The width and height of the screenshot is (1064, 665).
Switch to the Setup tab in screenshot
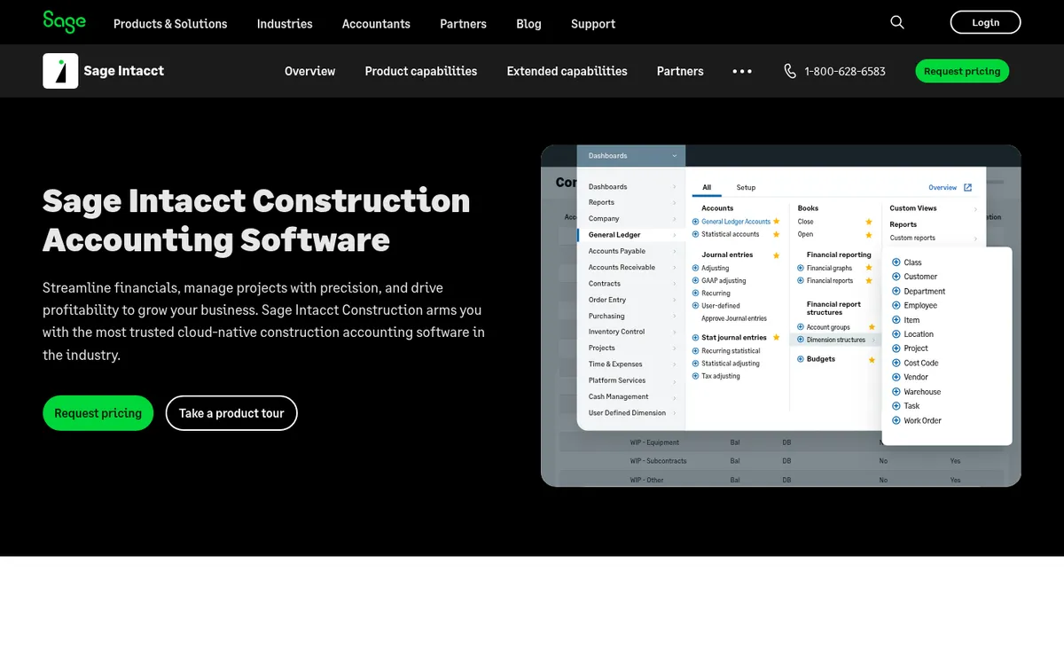point(746,187)
